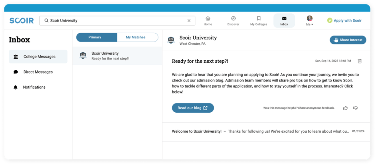Click the search magnifier icon
Image resolution: width=376 pixels, height=165 pixels.
tap(46, 21)
